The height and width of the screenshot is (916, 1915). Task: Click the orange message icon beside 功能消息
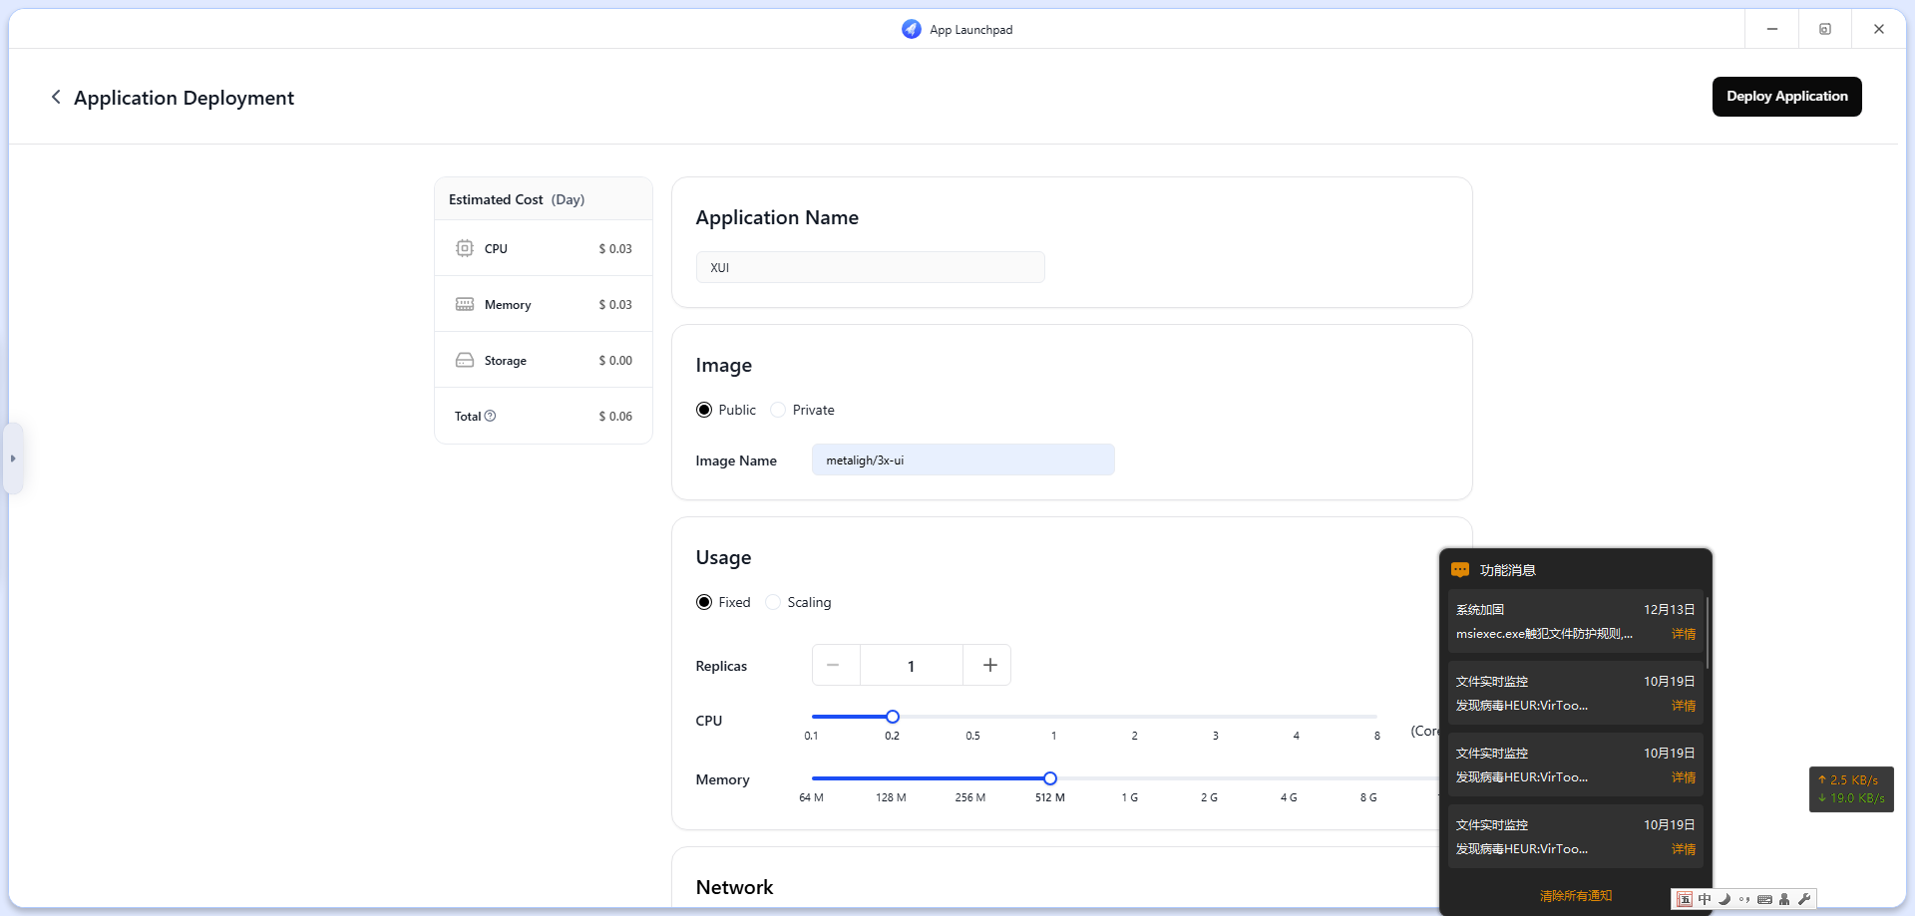pyautogui.click(x=1460, y=570)
